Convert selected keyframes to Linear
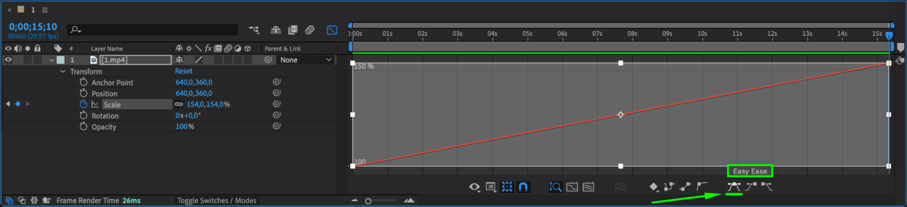Image resolution: width=907 pixels, height=207 pixels. pos(686,187)
